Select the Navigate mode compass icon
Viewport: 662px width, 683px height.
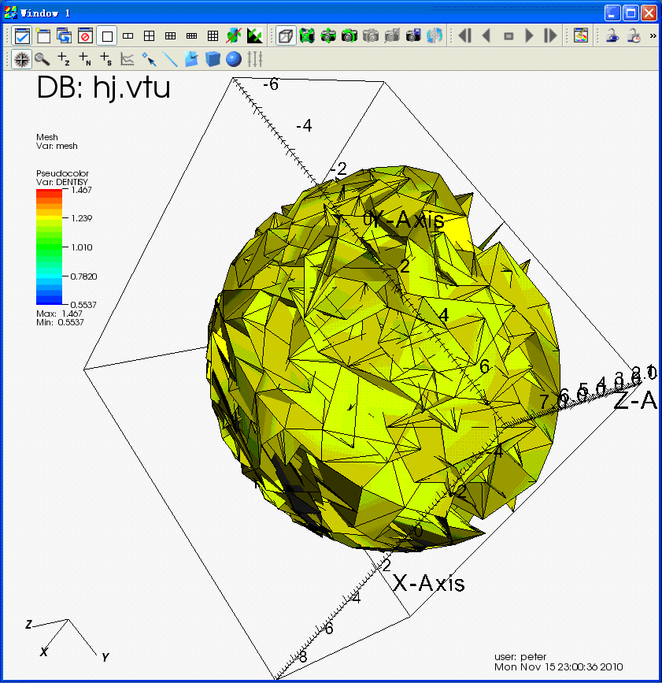tap(21, 59)
